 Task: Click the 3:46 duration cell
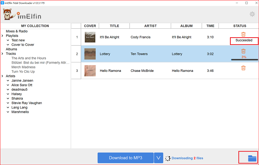(x=210, y=71)
